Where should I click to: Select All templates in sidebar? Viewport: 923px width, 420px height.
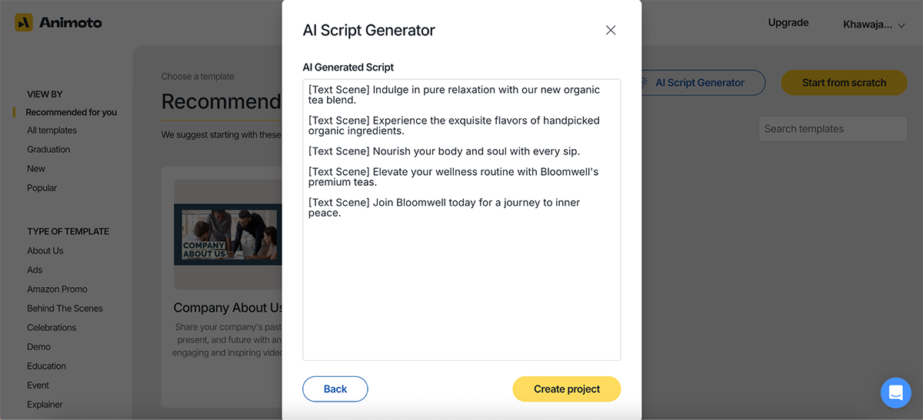52,131
